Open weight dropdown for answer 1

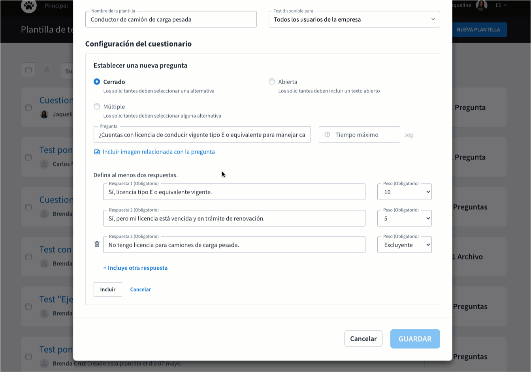404,192
